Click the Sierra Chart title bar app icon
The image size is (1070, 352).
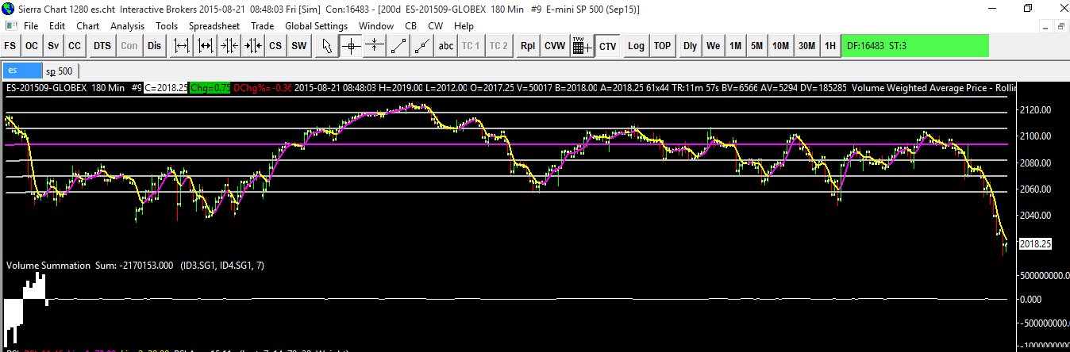coord(8,9)
